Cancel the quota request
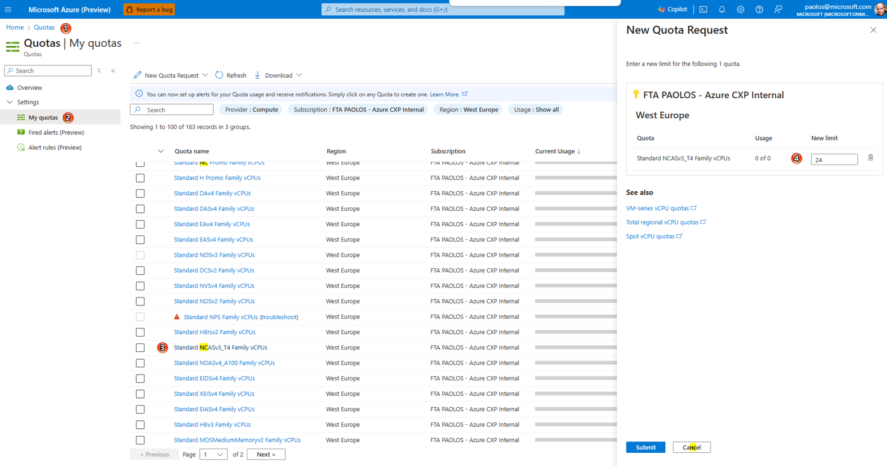 692,447
